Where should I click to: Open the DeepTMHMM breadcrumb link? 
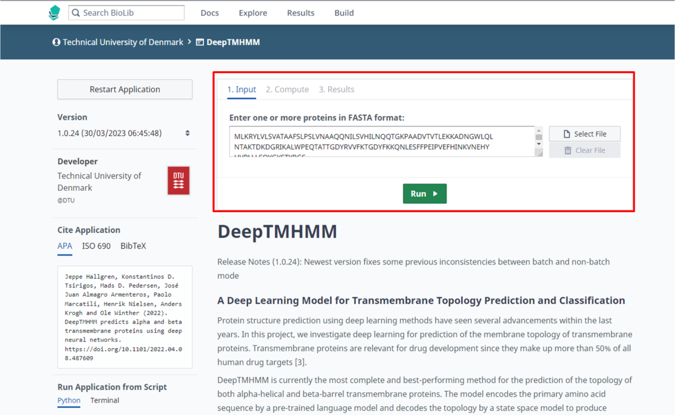tap(233, 42)
